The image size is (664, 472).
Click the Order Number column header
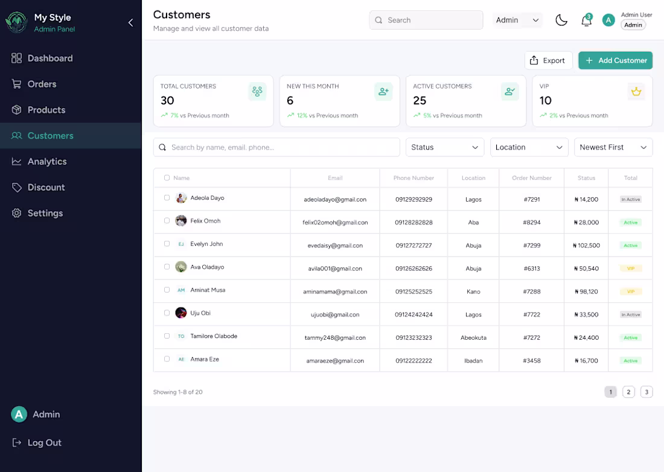[531, 178]
